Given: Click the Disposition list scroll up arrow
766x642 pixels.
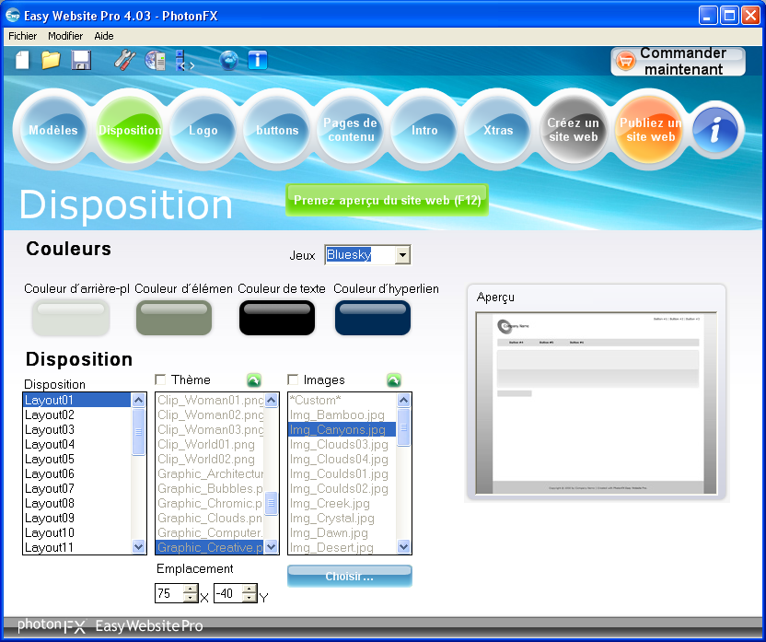Looking at the screenshot, I should [139, 401].
